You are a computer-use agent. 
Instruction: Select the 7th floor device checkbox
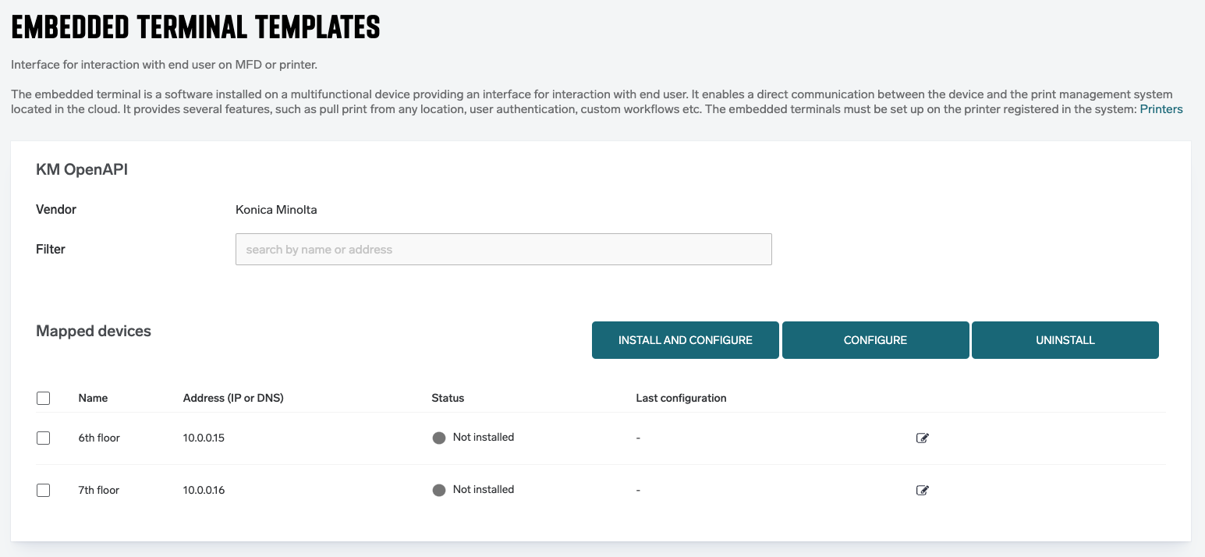click(44, 491)
